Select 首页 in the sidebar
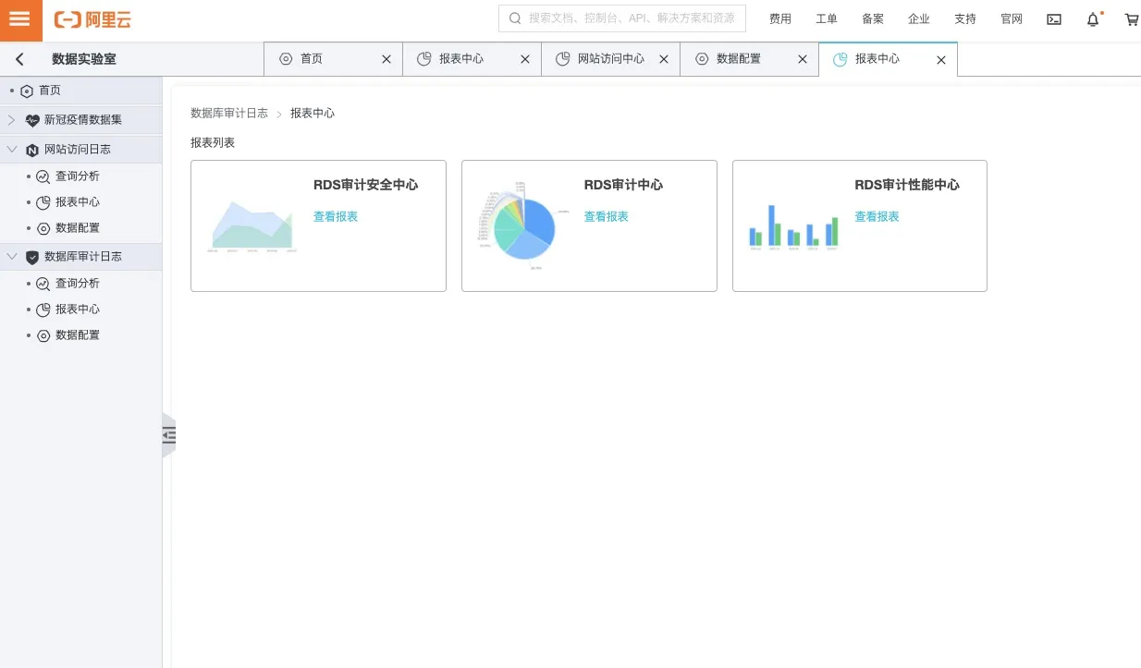The image size is (1141, 668). [x=50, y=91]
